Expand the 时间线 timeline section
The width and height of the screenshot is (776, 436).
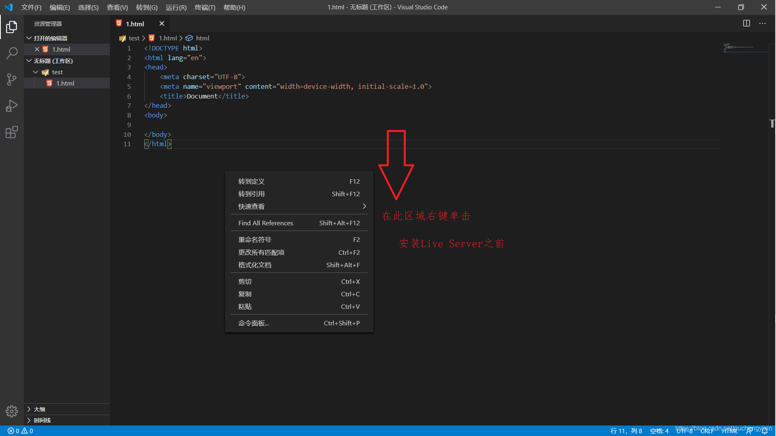coord(67,420)
